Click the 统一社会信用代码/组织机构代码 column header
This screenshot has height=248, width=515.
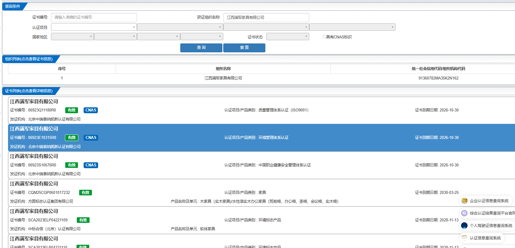[x=438, y=69]
